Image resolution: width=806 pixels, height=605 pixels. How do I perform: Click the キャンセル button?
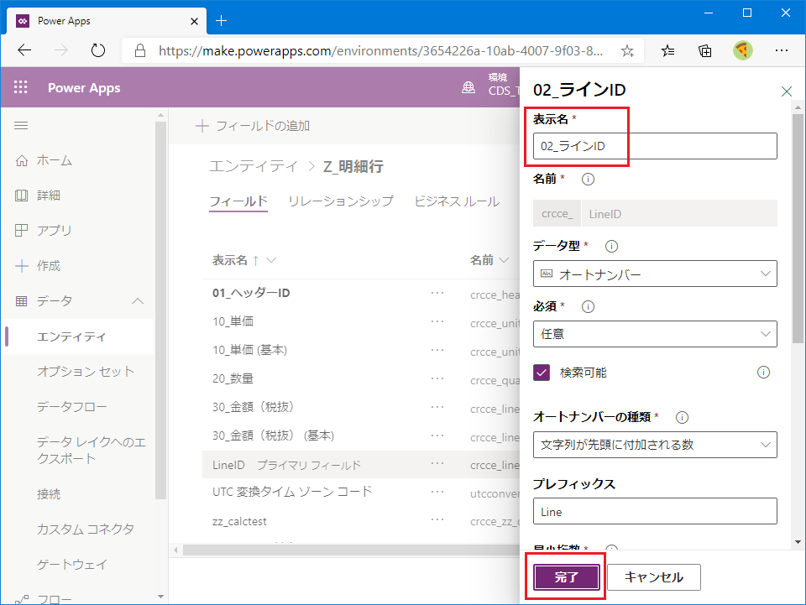(x=654, y=576)
